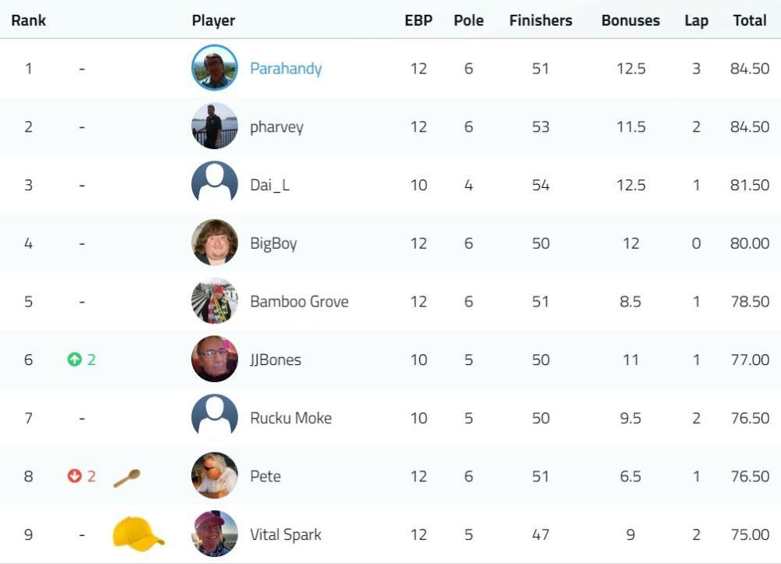781x564 pixels.
Task: Sort by the Total column header
Action: click(x=749, y=20)
